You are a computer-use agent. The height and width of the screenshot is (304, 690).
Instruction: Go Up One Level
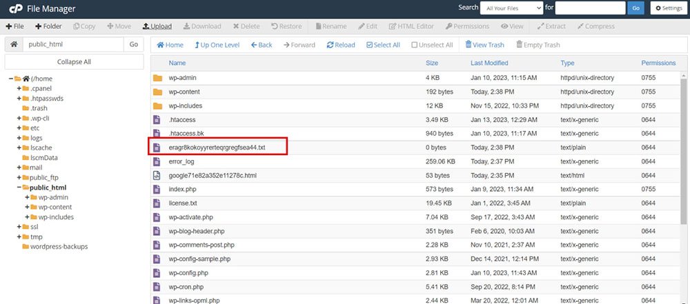[217, 45]
